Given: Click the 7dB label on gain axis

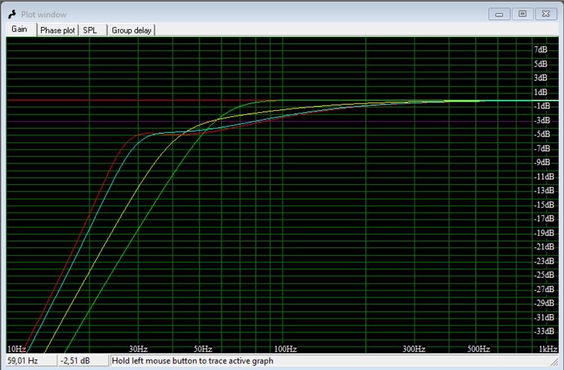Looking at the screenshot, I should click(540, 50).
